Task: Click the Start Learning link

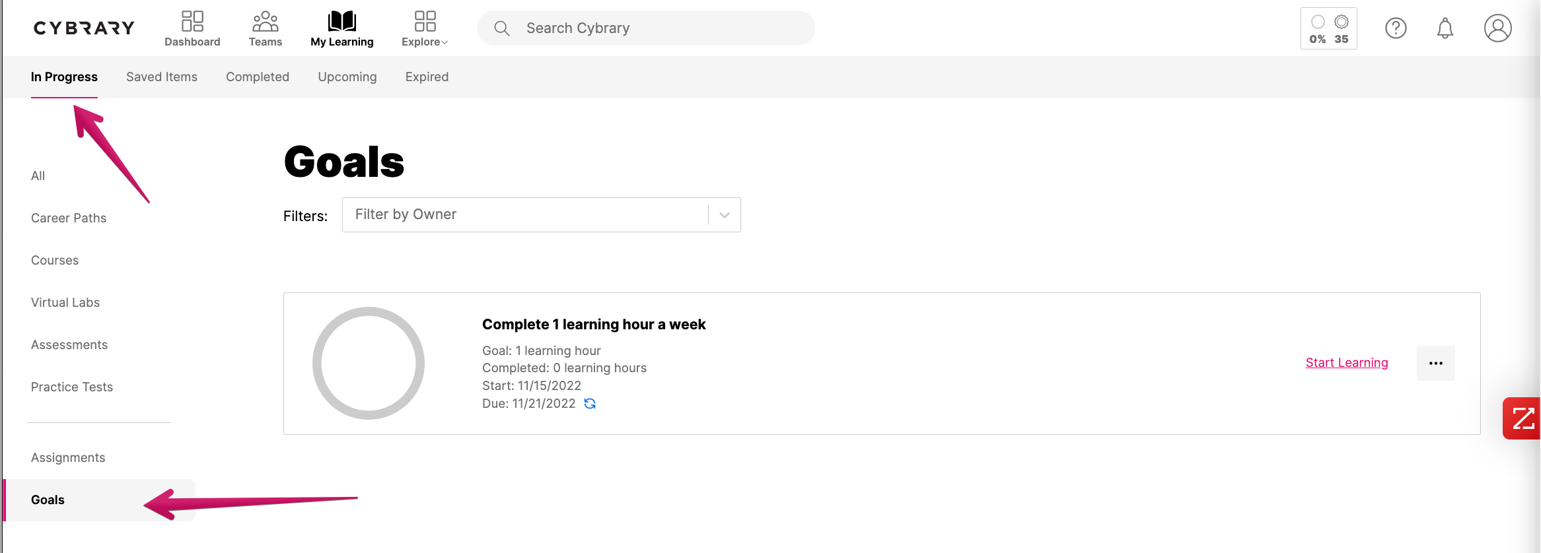Action: 1347,363
